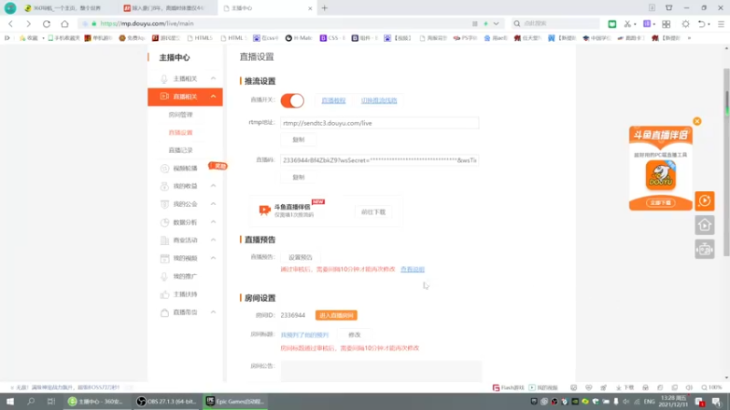Click the robot assistant floating icon

point(704,249)
